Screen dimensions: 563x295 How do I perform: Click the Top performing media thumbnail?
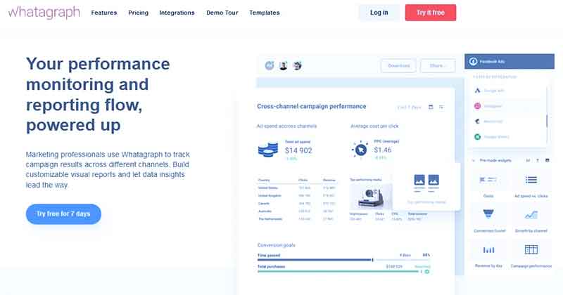click(371, 197)
